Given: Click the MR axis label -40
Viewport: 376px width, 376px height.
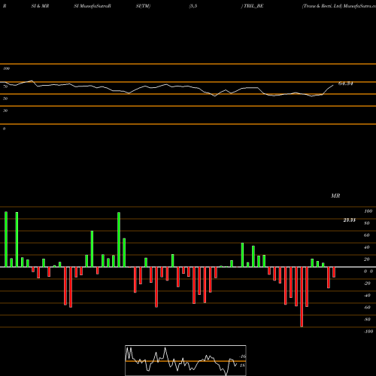Looking at the screenshot, I should point(367,296).
